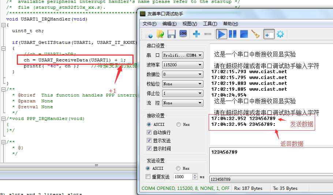Click the status text COM4 OPENED, 115200
The height and width of the screenshot is (195, 333).
[x=186, y=188]
